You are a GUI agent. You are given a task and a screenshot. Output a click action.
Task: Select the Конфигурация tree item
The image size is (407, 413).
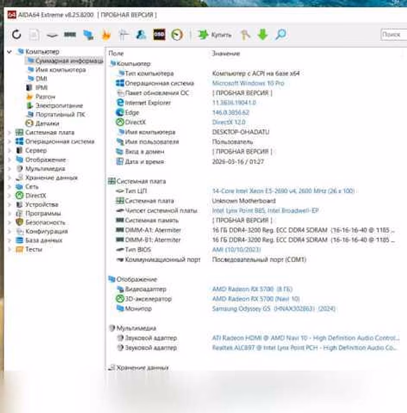point(42,231)
